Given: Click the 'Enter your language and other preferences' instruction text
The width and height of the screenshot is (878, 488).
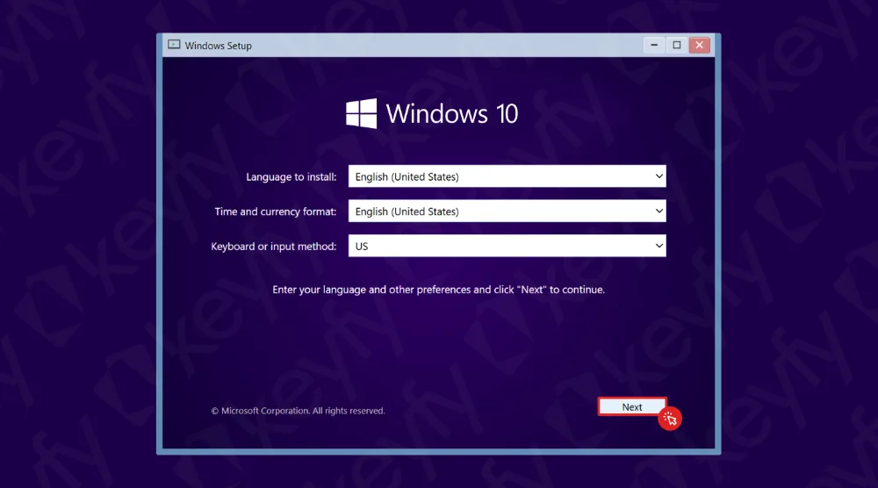Looking at the screenshot, I should point(438,290).
